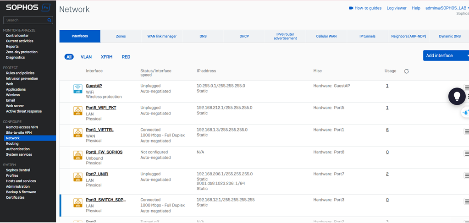Refresh the Usage column data

coord(406,71)
